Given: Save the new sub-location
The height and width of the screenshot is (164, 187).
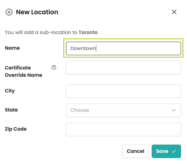Looking at the screenshot, I should tap(166, 151).
